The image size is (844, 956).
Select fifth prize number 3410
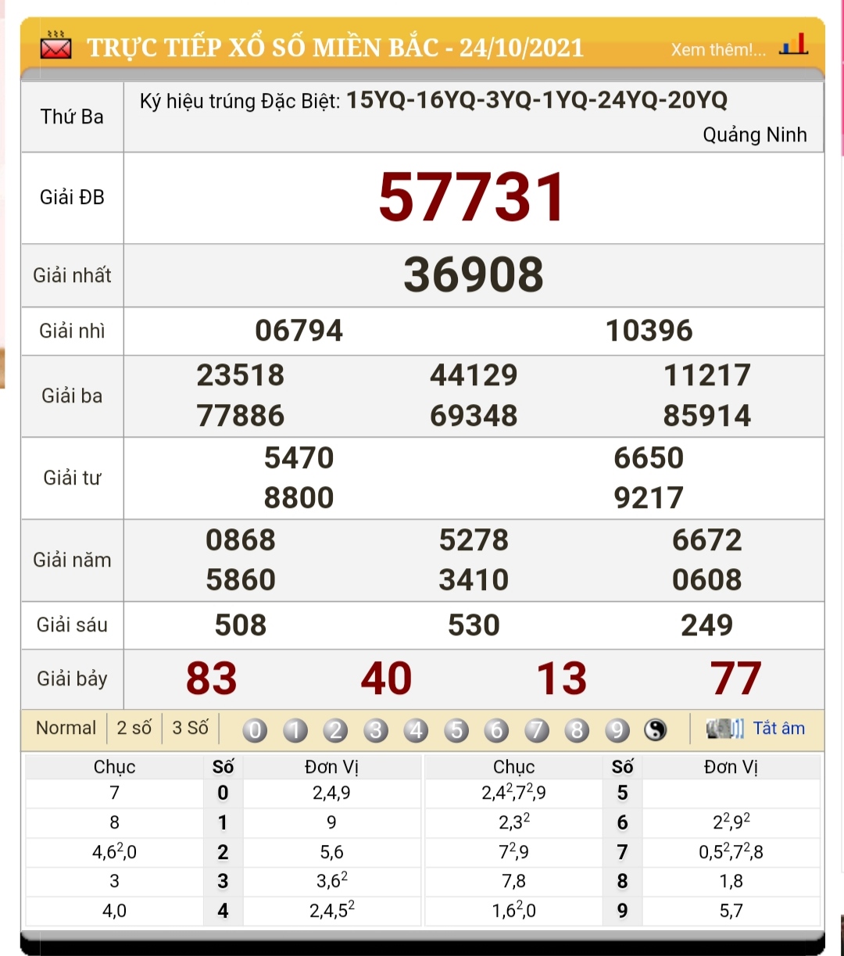point(474,580)
